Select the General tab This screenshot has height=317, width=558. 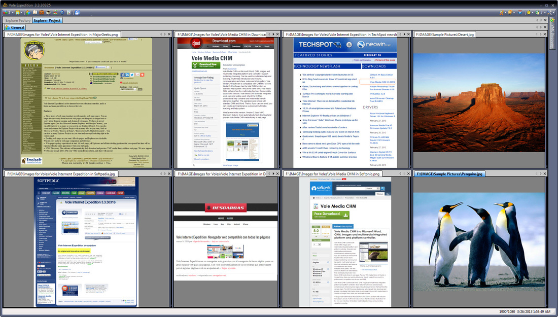point(15,27)
